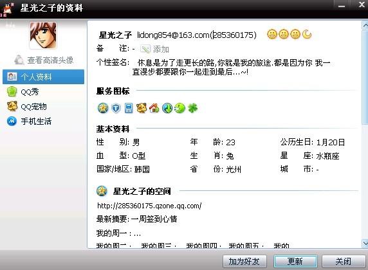Click the 更新 button
368x270 pixels.
[295, 261]
